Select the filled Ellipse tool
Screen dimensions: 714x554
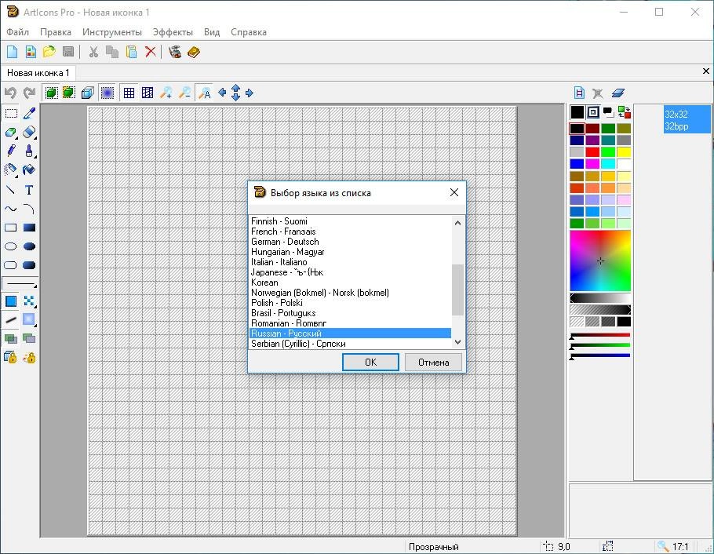[29, 246]
